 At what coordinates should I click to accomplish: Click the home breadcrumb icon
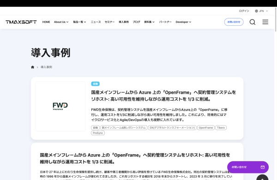[x=32, y=67]
